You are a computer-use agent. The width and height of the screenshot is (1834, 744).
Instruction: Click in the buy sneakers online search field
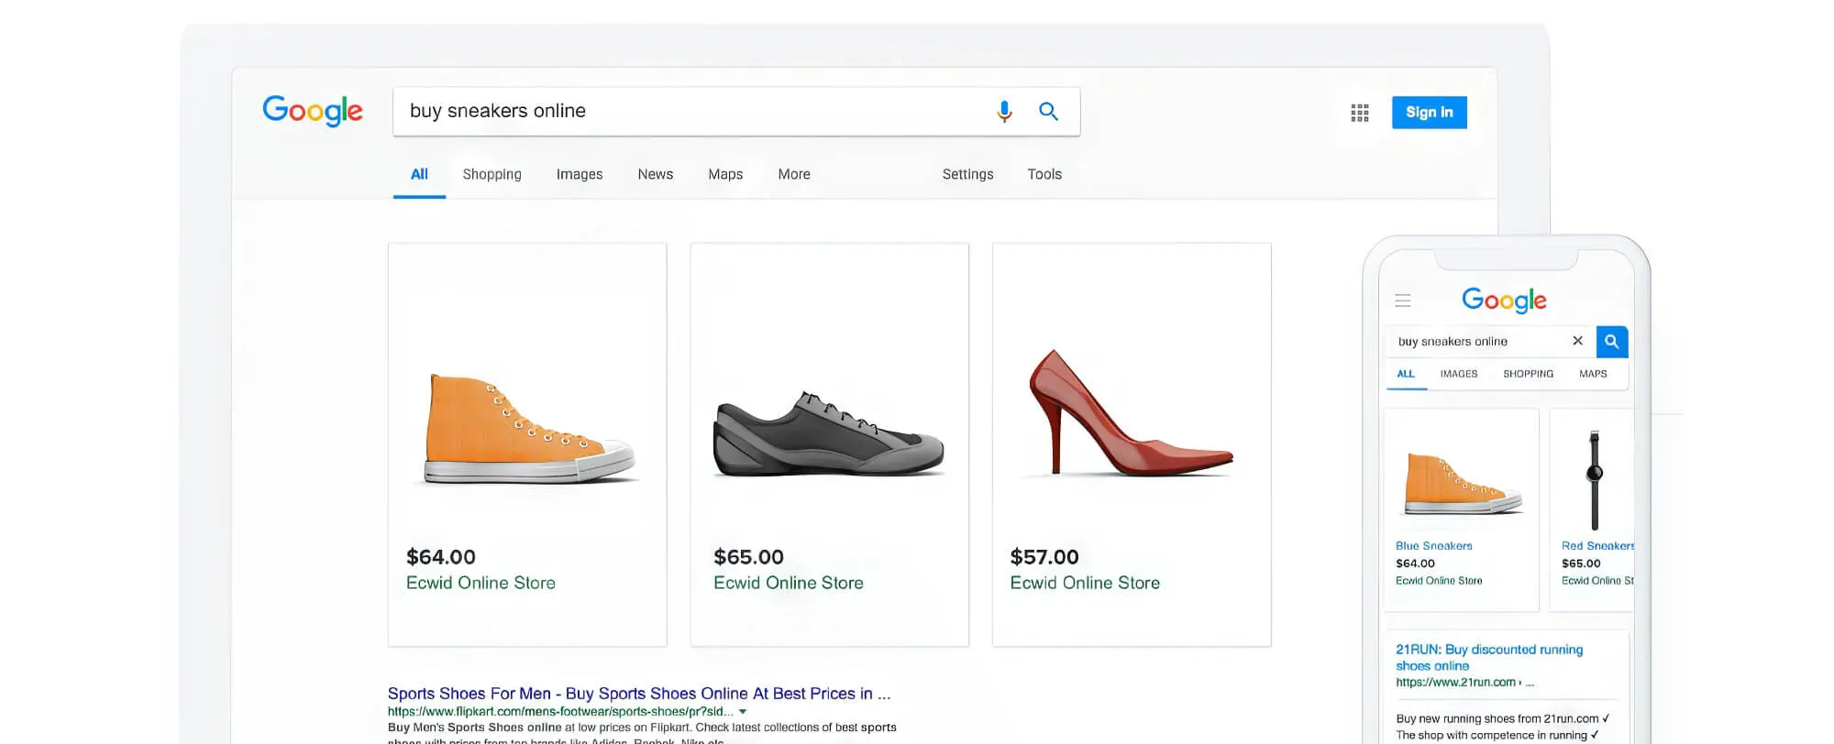point(688,112)
